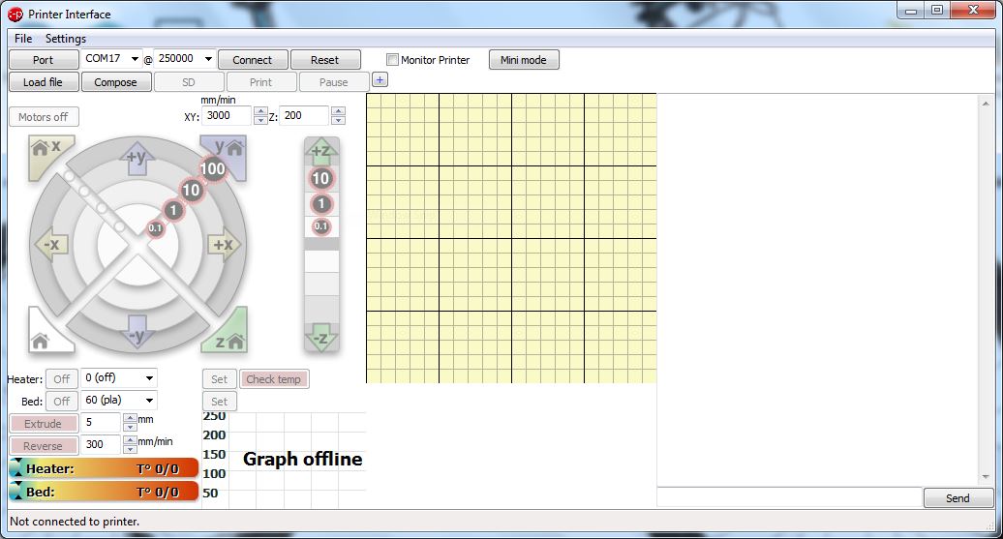The height and width of the screenshot is (539, 1003).
Task: Move -Z arrow down
Action: click(321, 338)
